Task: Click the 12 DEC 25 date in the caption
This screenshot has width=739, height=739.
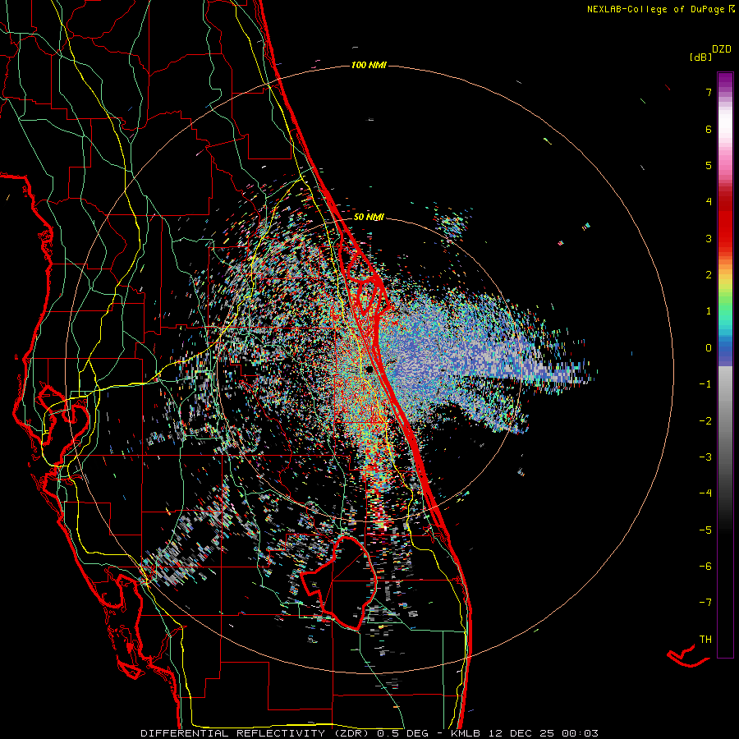Action: tap(522, 733)
